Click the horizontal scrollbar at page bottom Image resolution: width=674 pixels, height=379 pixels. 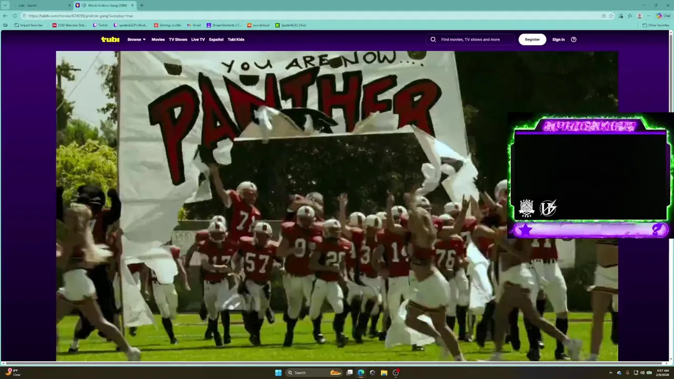click(335, 363)
